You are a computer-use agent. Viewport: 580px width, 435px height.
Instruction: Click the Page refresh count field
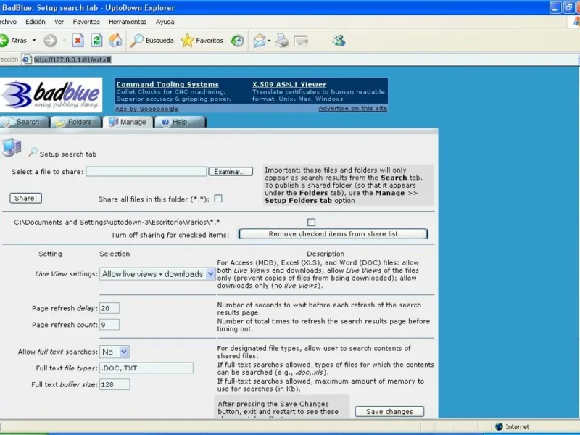(109, 324)
